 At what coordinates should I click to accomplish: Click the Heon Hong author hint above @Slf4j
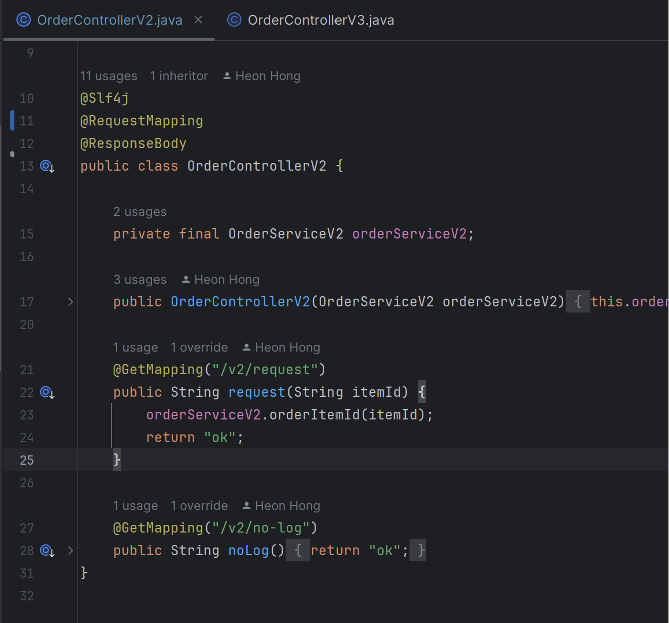(262, 76)
